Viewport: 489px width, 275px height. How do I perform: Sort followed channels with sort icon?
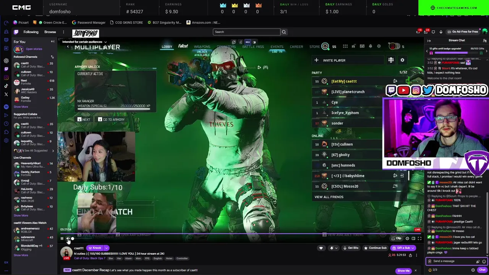(52, 57)
